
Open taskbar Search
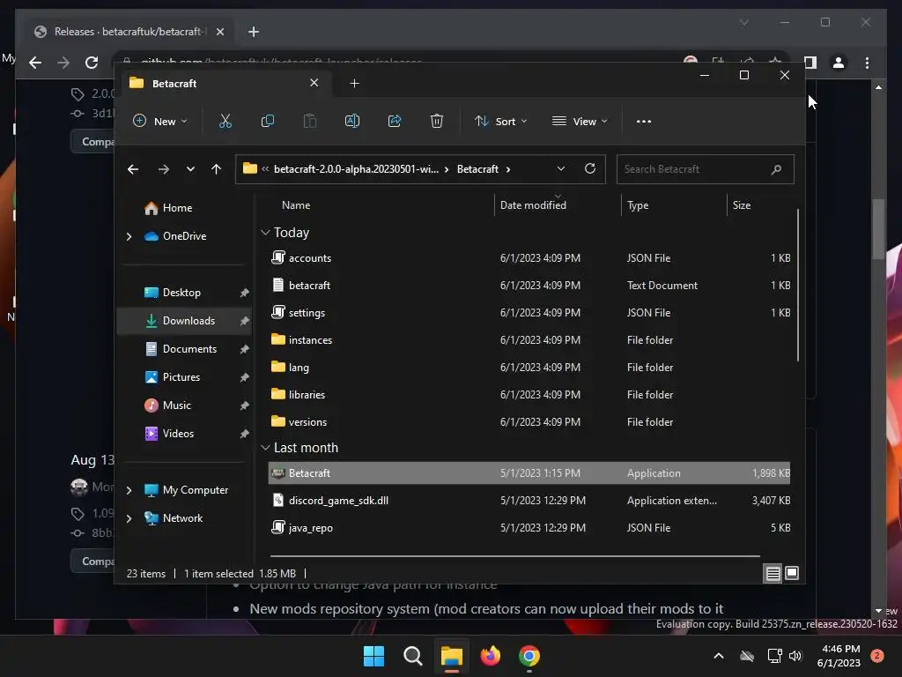click(412, 656)
